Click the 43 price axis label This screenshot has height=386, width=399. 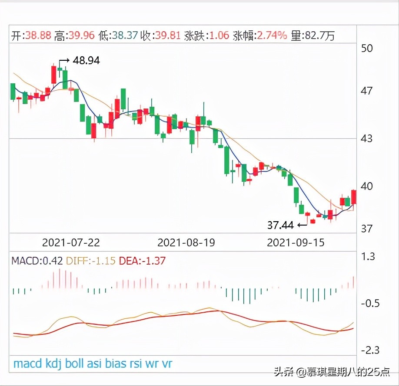click(367, 139)
